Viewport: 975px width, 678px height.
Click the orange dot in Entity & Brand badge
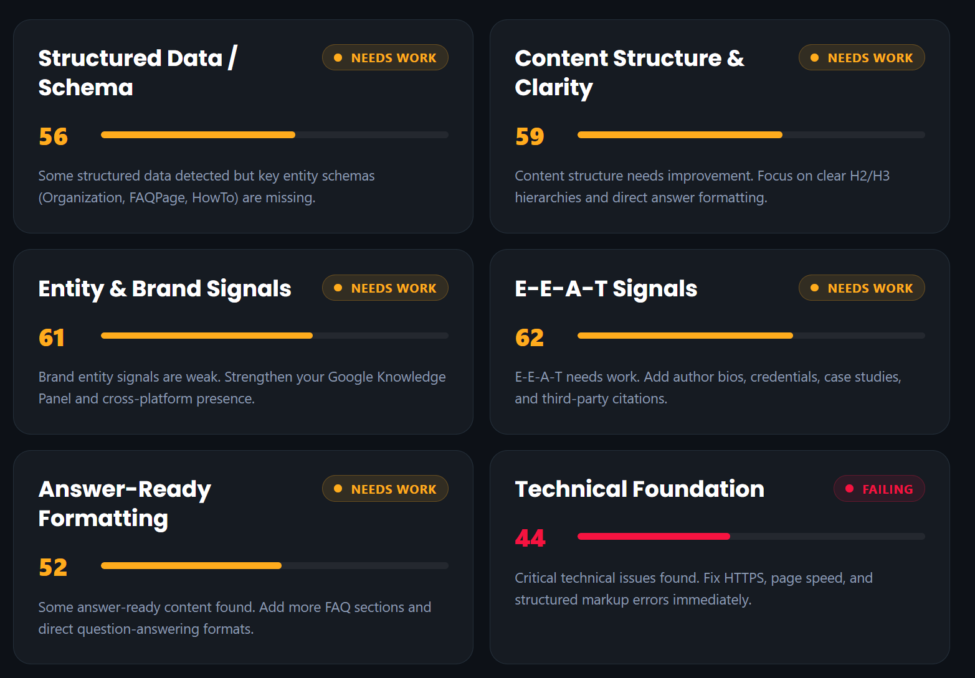[x=338, y=288]
